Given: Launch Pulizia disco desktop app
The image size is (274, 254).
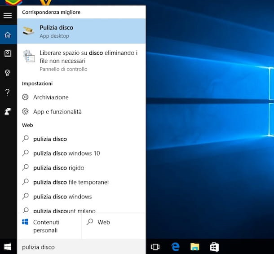Looking at the screenshot, I should [81, 31].
